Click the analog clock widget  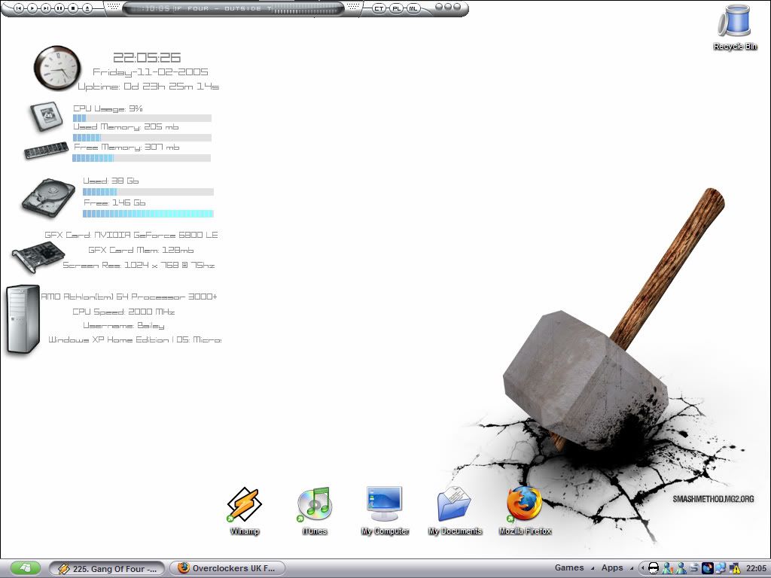(57, 68)
